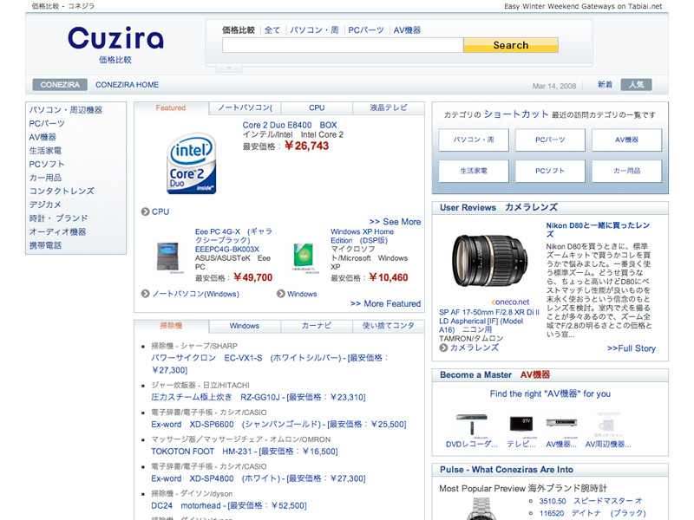This screenshot has width=694, height=520.
Task: Click the search input field
Action: (x=343, y=45)
